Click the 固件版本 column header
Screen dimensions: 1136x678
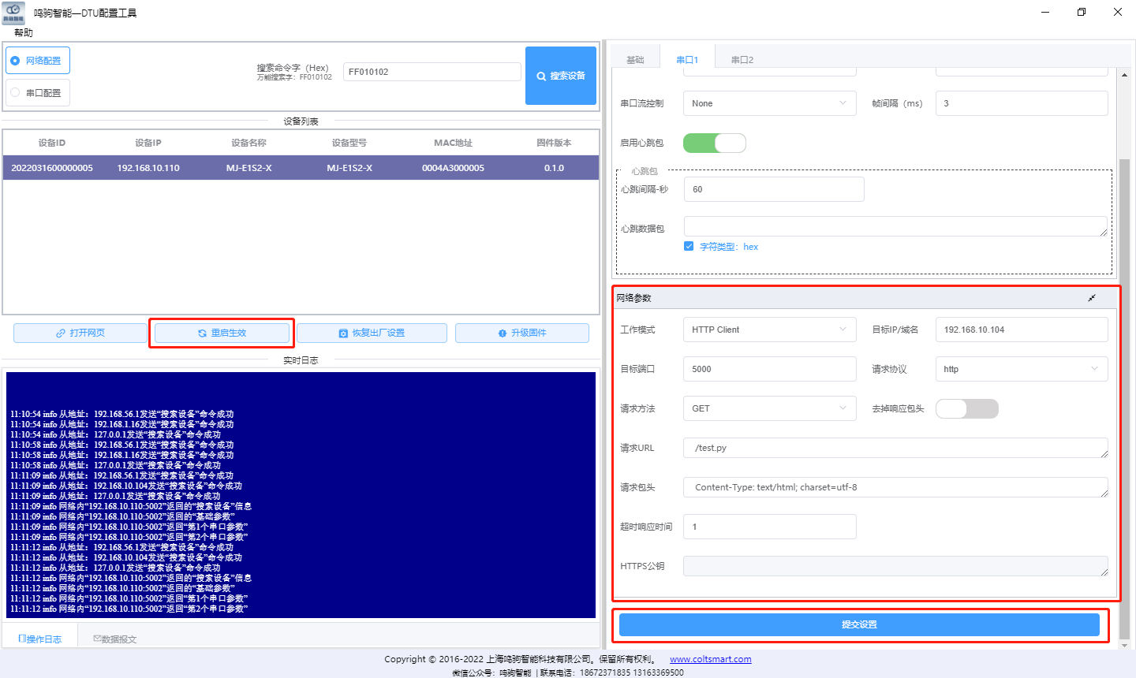554,143
